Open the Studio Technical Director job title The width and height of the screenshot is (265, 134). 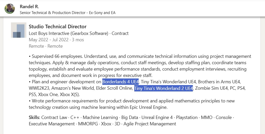(58, 26)
